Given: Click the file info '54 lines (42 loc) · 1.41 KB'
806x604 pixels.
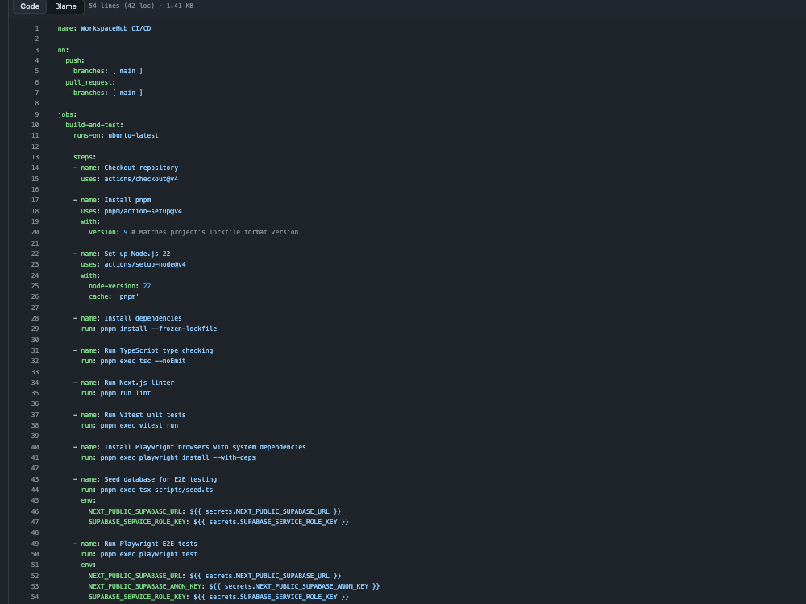Looking at the screenshot, I should click(x=141, y=6).
